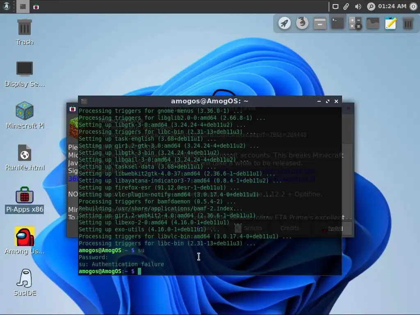This screenshot has width=420, height=315.
Task: Open the file manager folder in the dock
Action: point(373,23)
